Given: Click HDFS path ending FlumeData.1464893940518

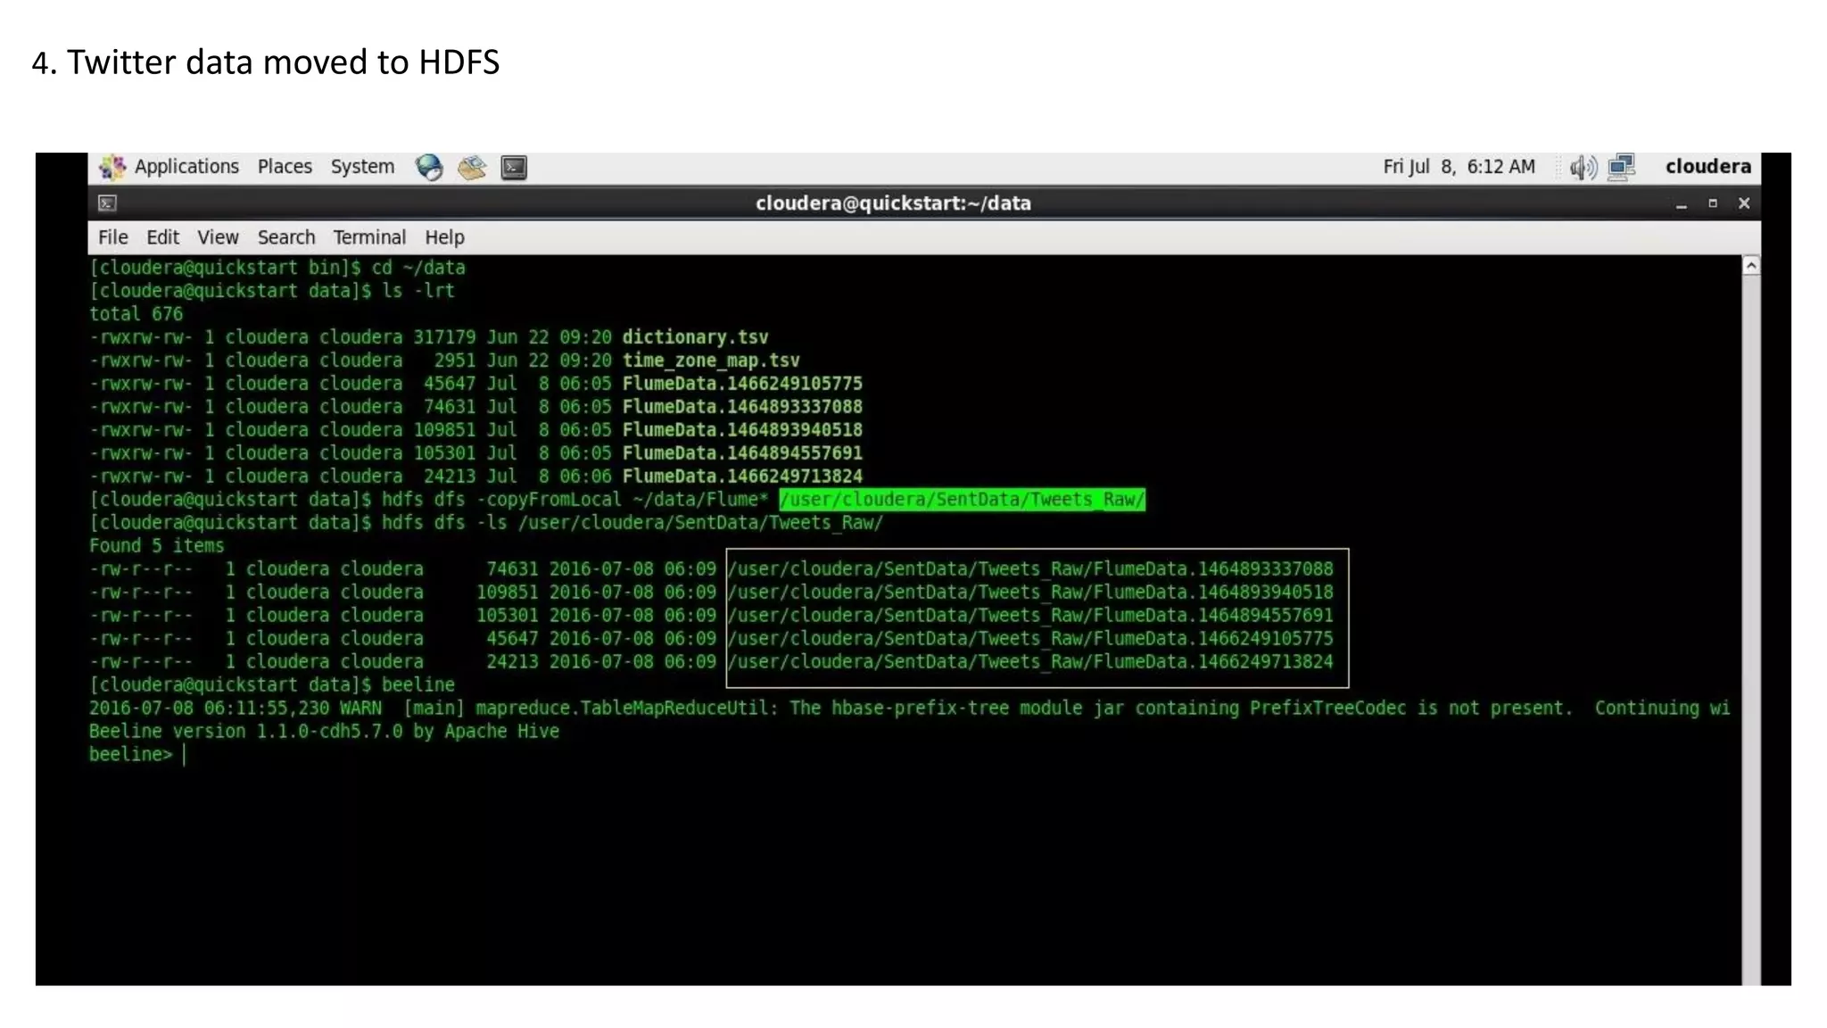Looking at the screenshot, I should 1030,593.
